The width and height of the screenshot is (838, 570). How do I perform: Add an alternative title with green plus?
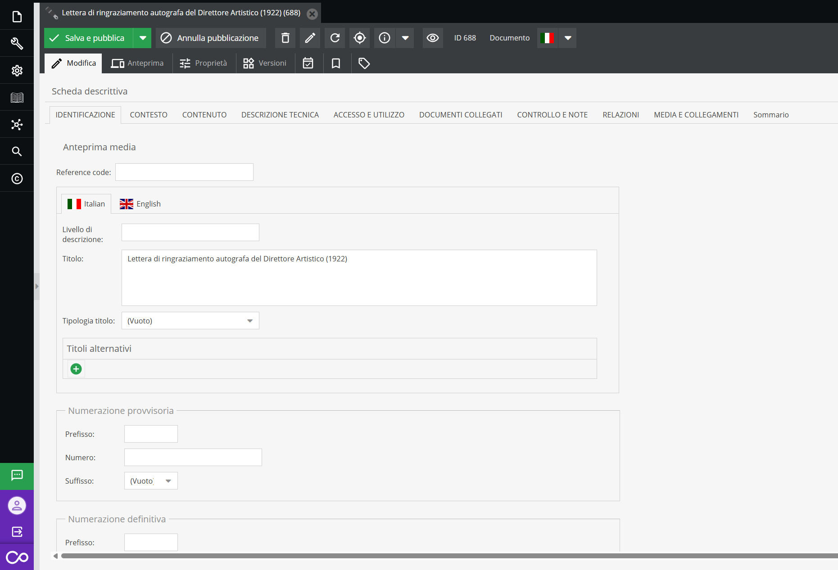(76, 369)
